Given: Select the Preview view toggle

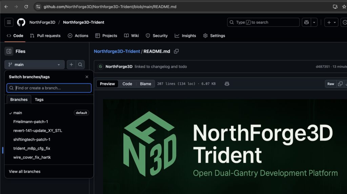Looking at the screenshot, I should click(x=107, y=84).
